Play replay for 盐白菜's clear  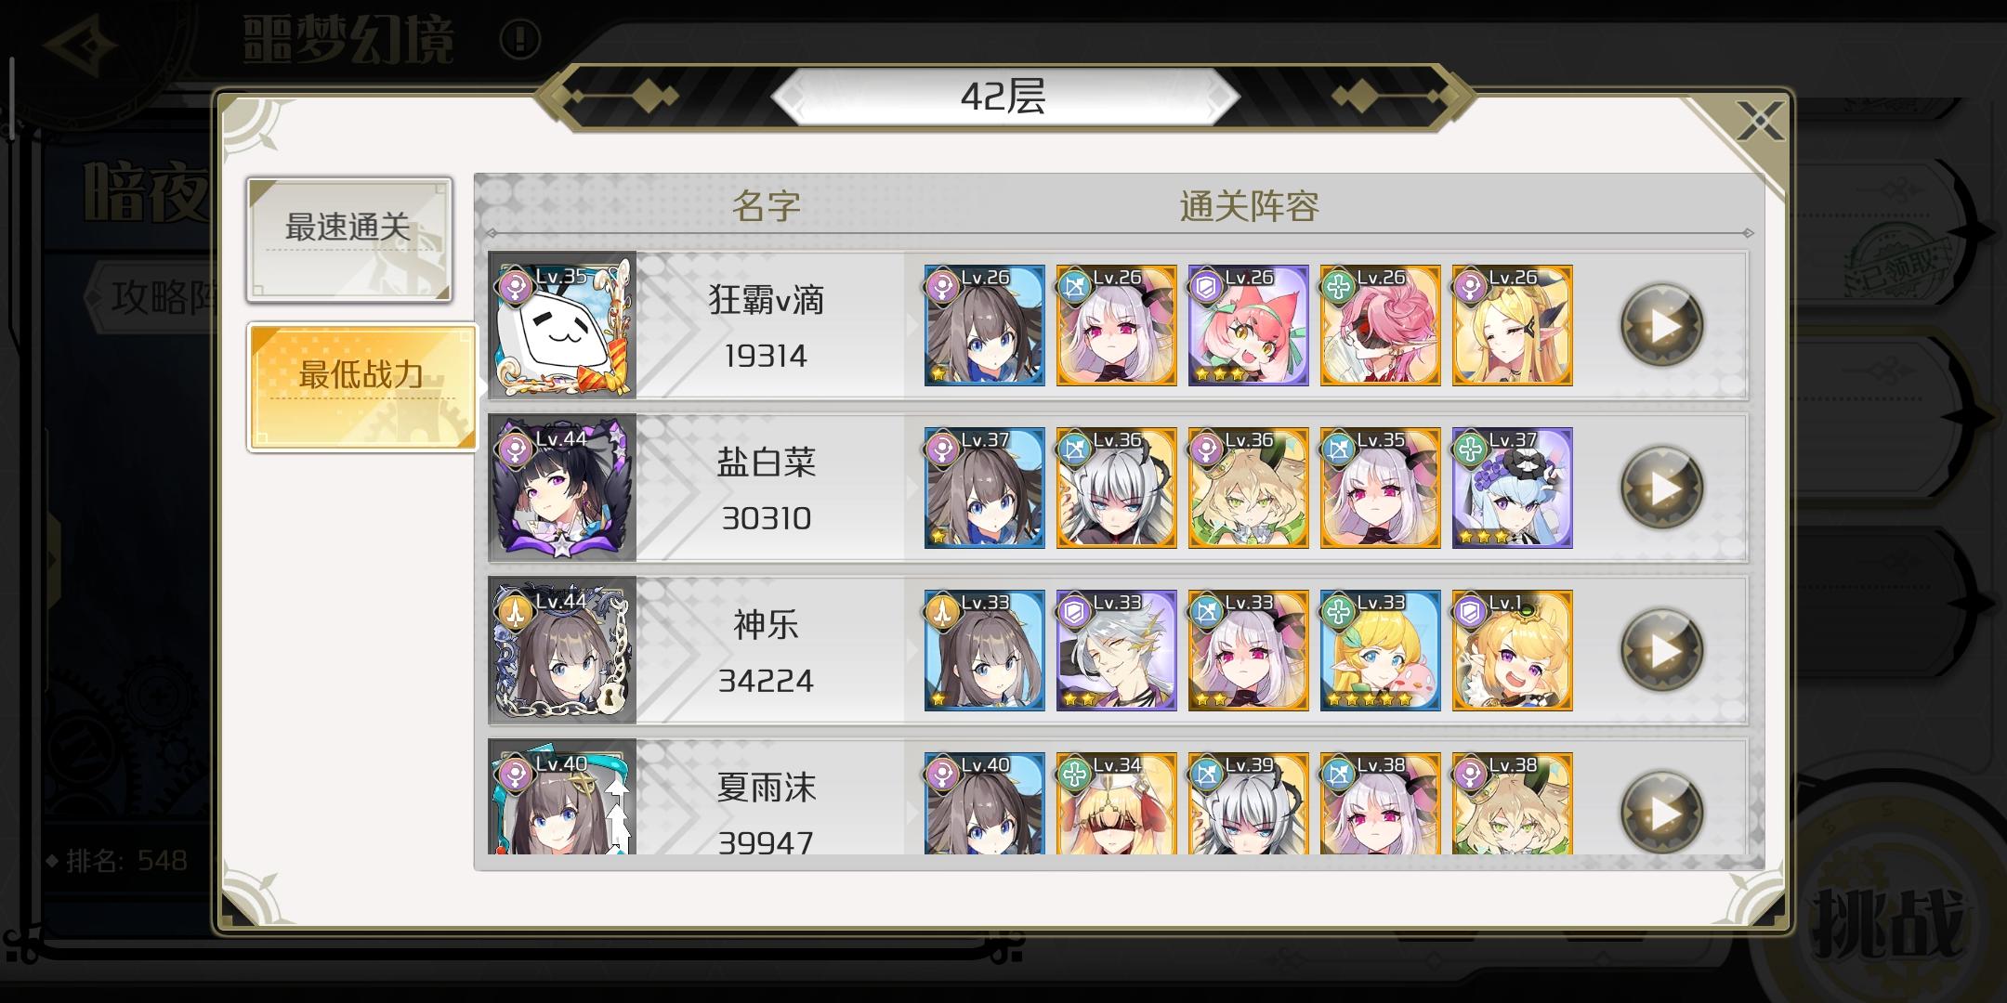click(1662, 488)
